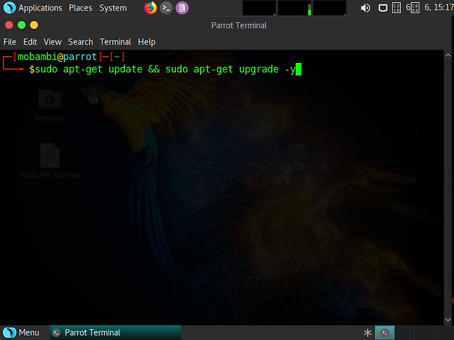454x340 pixels.
Task: Open the volume speaker indicator
Action: pos(365,8)
